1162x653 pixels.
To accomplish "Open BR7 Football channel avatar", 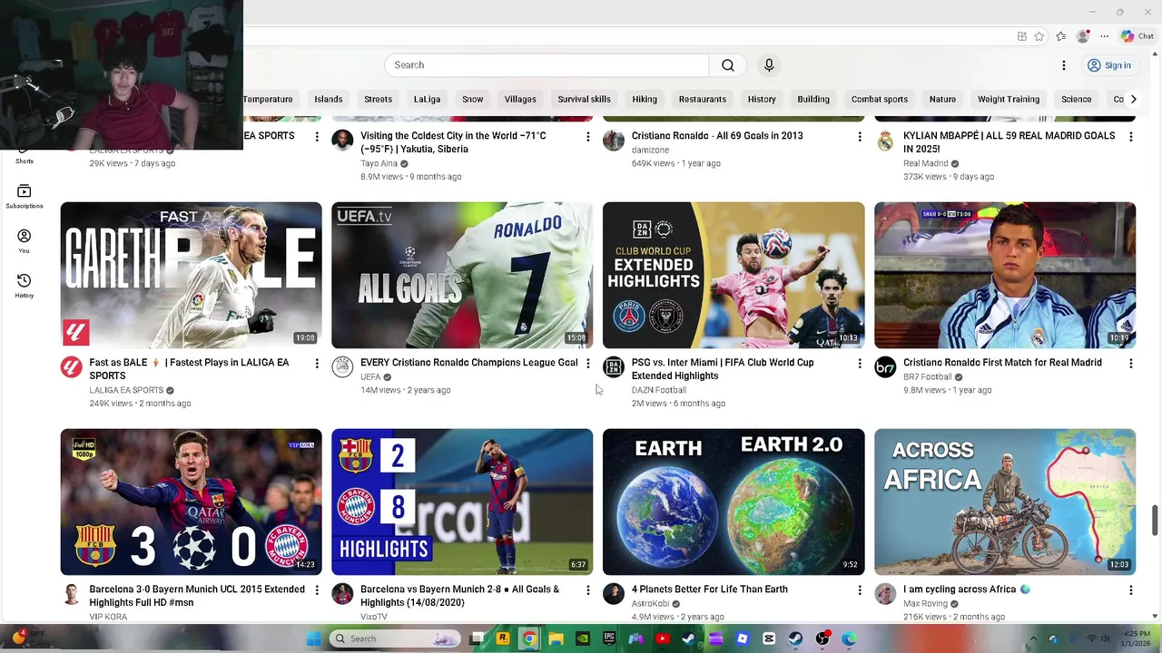I will (x=885, y=366).
